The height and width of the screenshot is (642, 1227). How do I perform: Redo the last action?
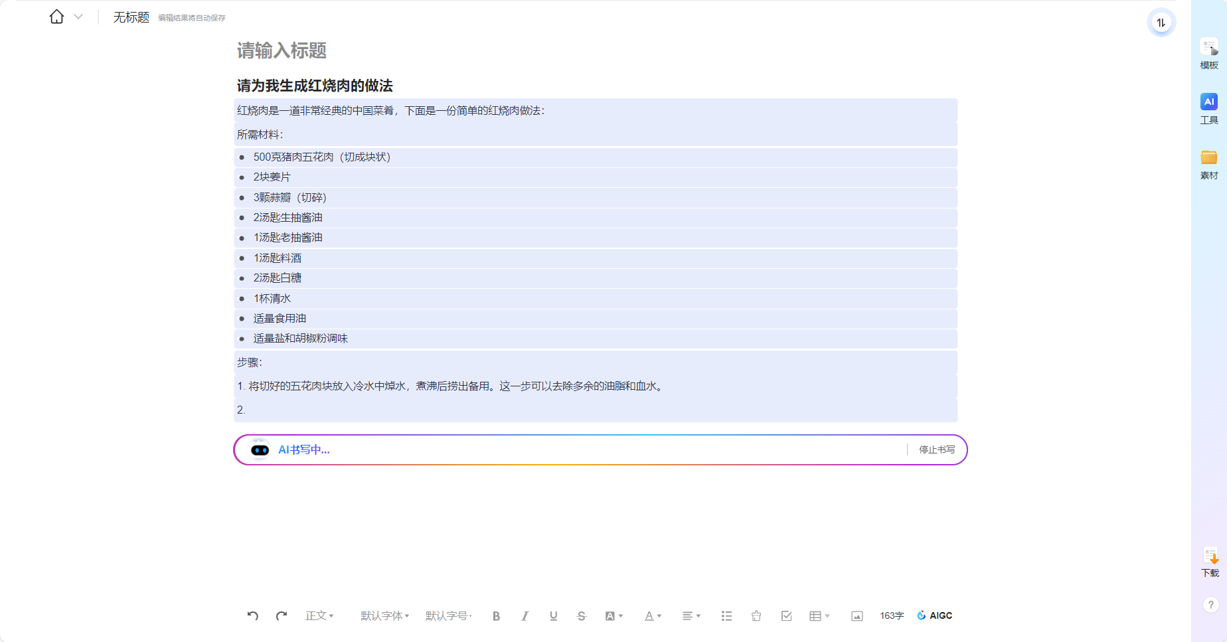[x=282, y=615]
